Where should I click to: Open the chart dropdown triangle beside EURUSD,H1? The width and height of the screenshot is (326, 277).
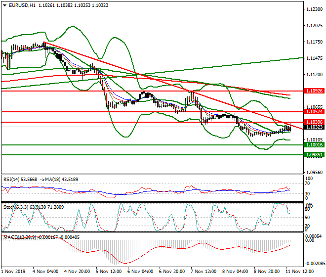[x=5, y=5]
